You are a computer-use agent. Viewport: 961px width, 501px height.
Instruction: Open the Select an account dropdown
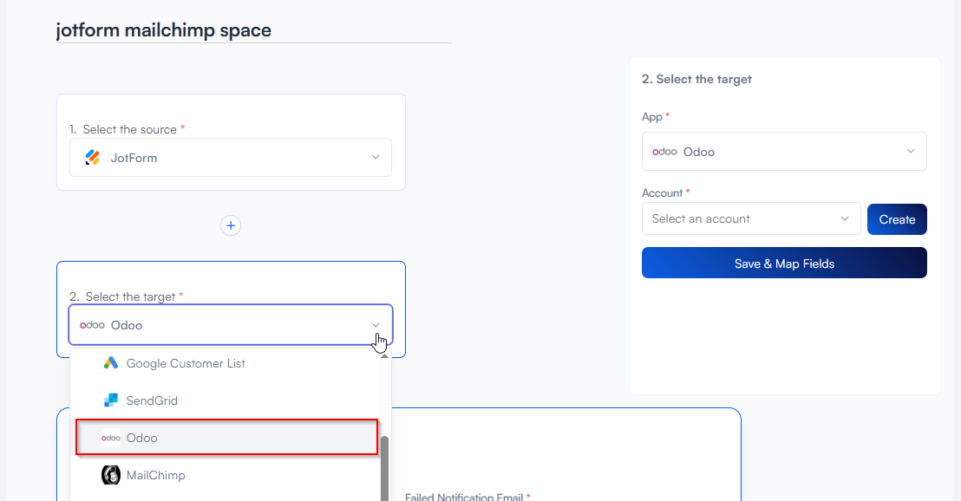[x=750, y=219]
